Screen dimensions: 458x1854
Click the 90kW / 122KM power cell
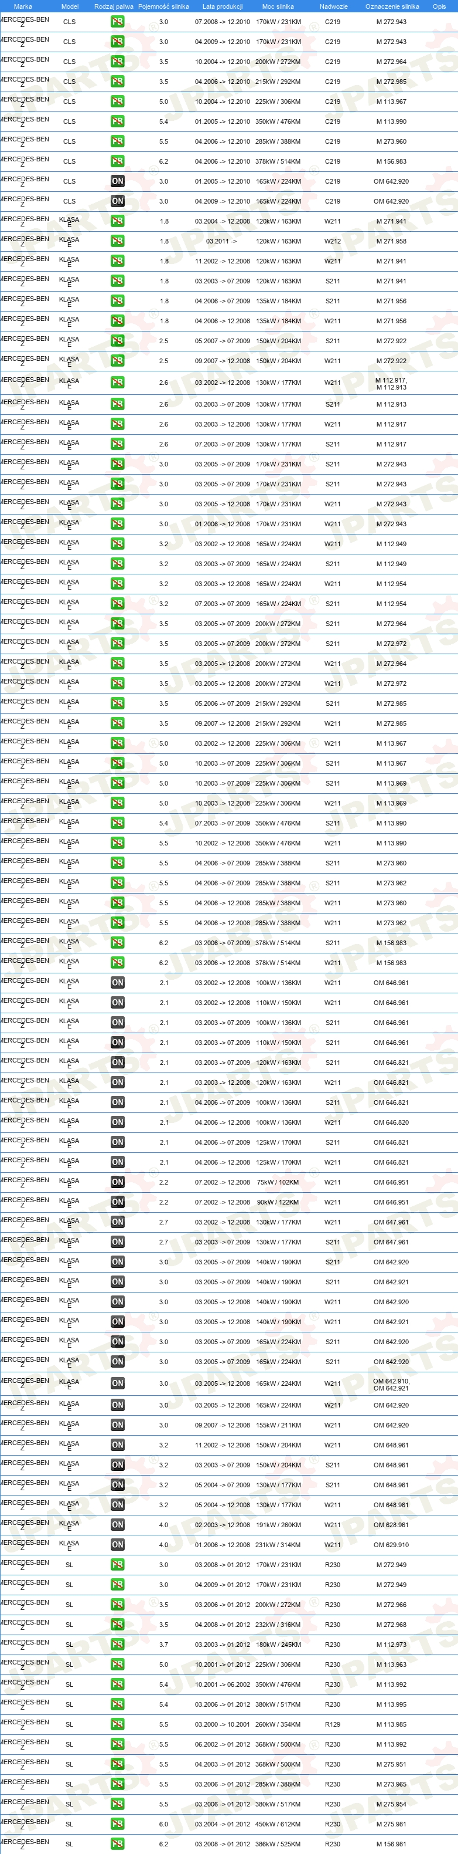pos(278,1203)
